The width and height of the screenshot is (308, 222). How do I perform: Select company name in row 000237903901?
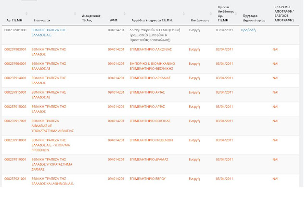coord(49,52)
